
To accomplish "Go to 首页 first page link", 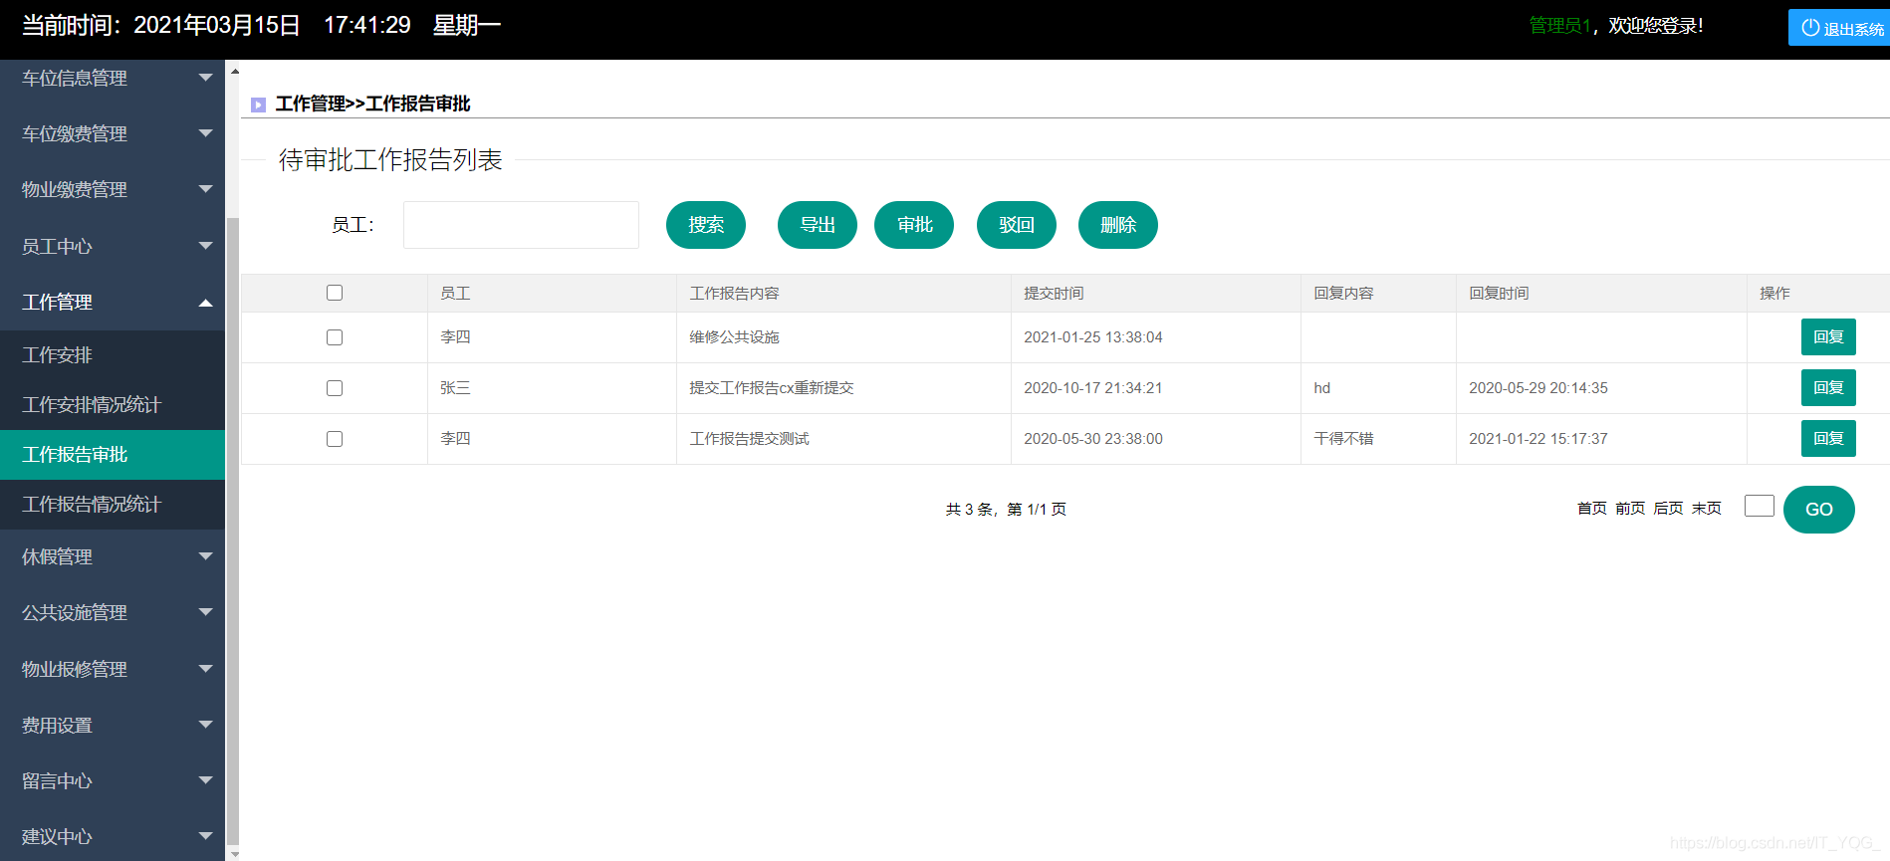I will pos(1592,509).
